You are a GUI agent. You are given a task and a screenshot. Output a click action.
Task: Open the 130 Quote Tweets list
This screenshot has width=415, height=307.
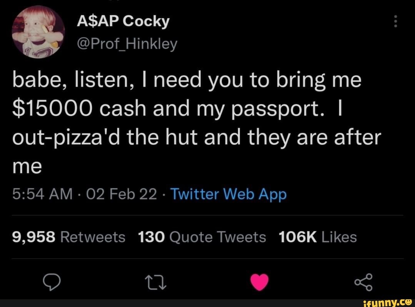[x=202, y=237]
